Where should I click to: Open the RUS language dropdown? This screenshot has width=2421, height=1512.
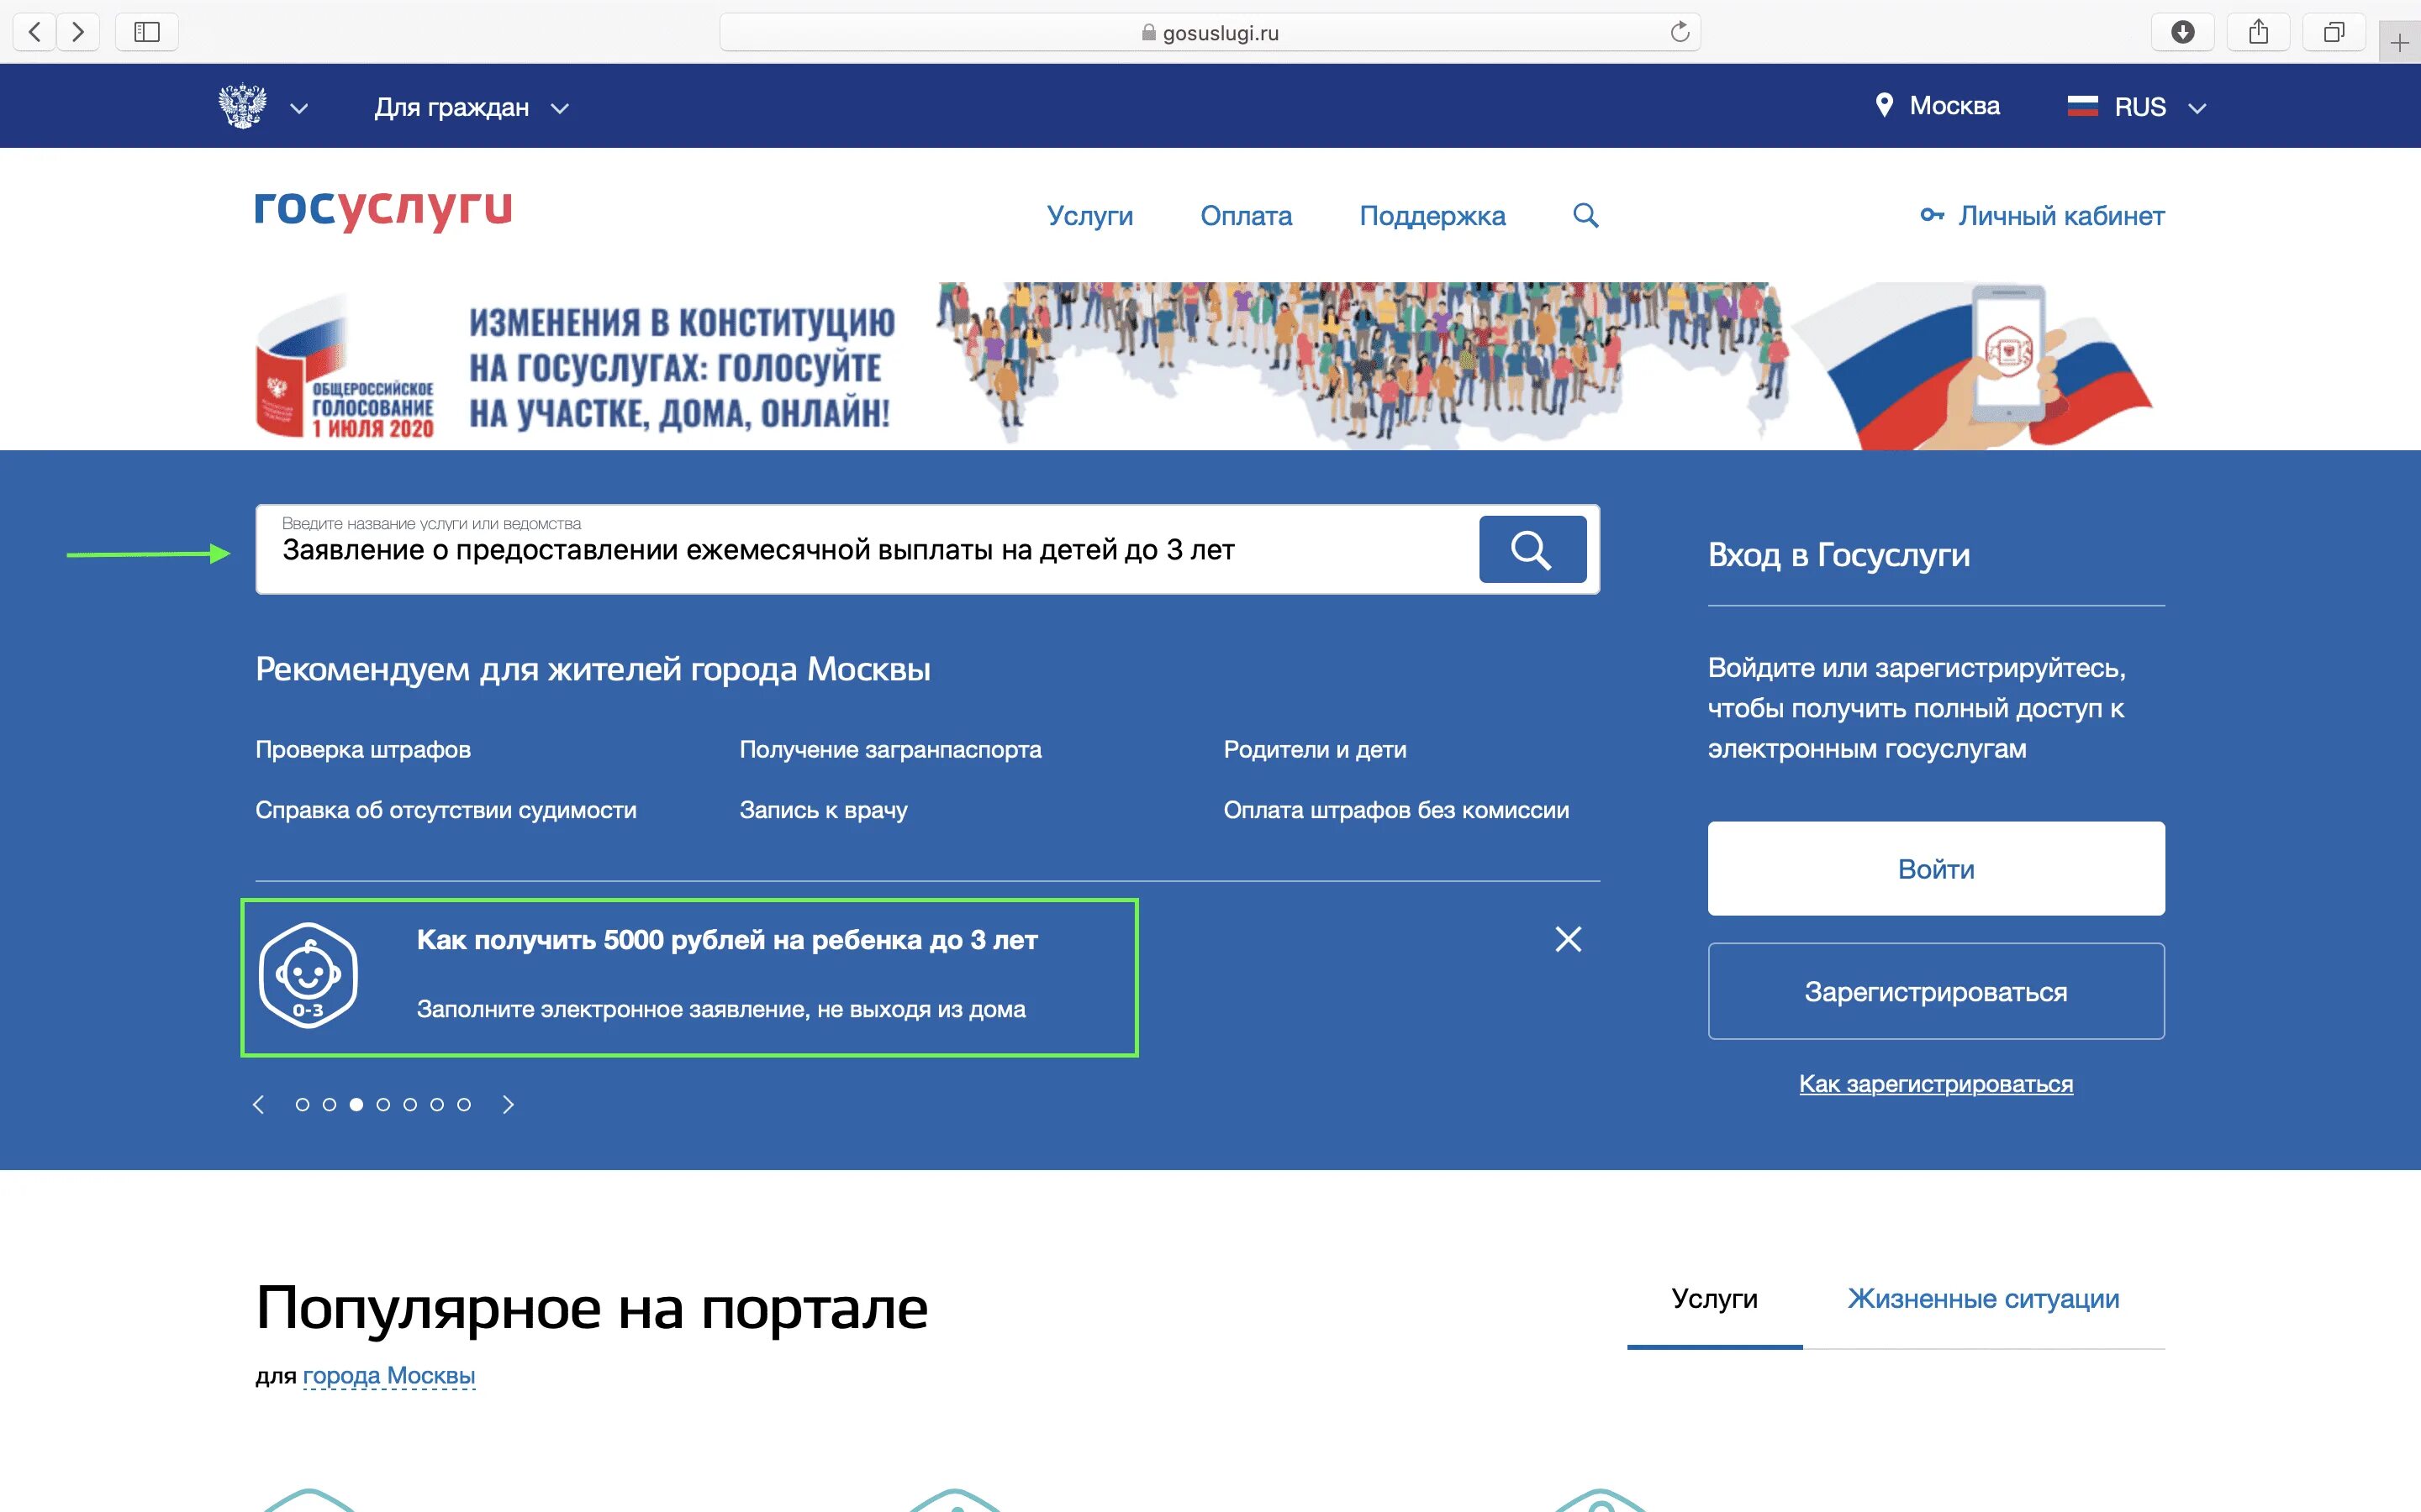pos(2137,107)
